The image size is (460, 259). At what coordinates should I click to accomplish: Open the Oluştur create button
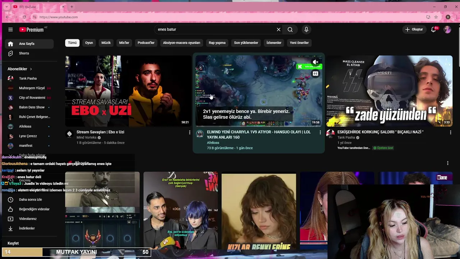coord(414,29)
